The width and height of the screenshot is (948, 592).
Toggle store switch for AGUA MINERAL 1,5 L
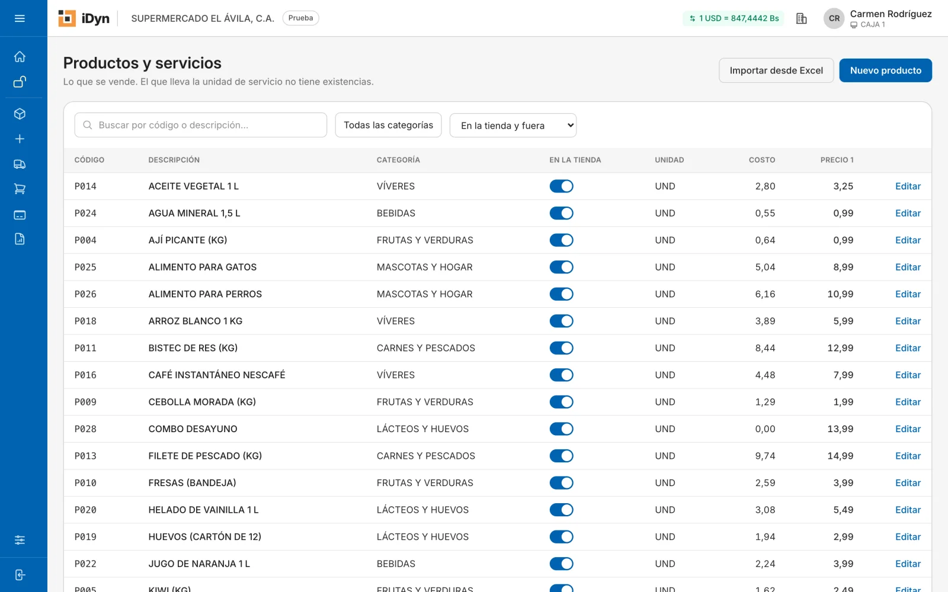[x=561, y=213]
